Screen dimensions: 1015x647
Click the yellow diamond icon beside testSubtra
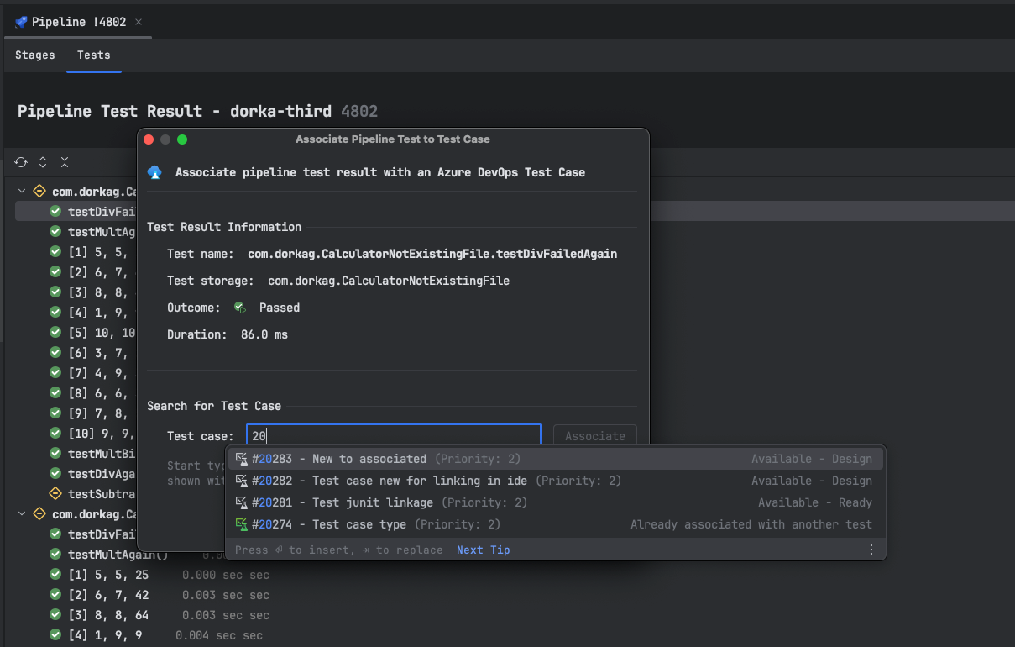55,494
